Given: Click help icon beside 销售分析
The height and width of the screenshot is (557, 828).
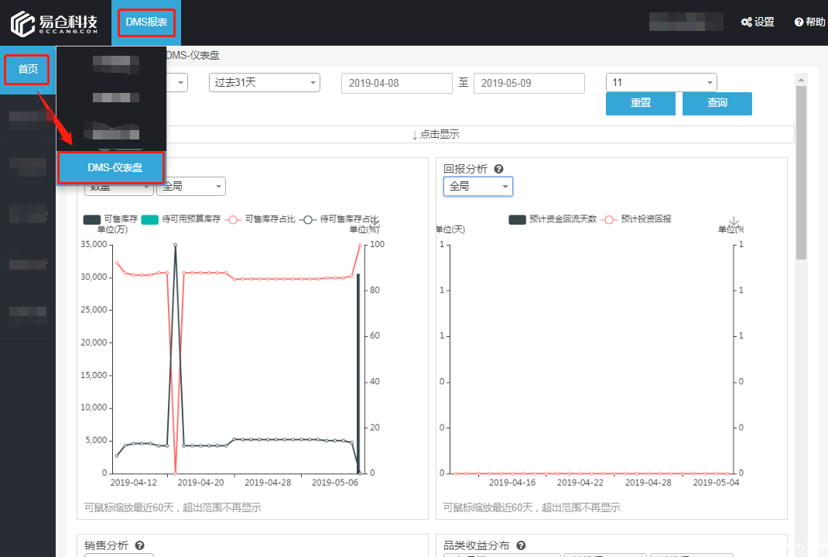Looking at the screenshot, I should (x=140, y=545).
